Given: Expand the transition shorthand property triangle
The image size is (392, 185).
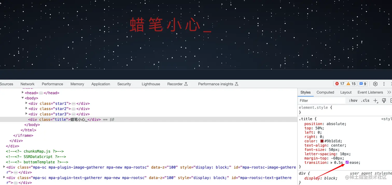Looking at the screenshot, I should click(x=332, y=163).
